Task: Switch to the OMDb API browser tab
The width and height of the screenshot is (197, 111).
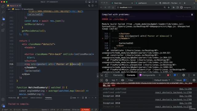Action: (170, 3)
